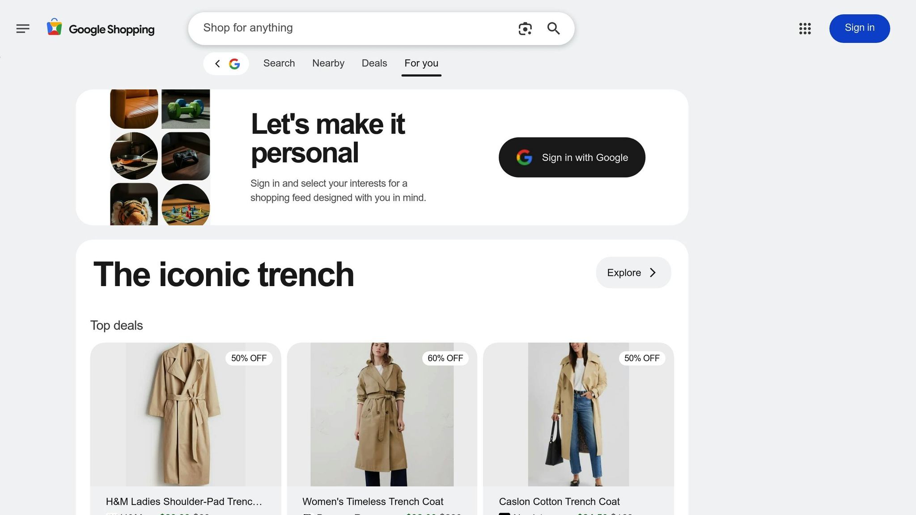This screenshot has height=515, width=916.
Task: Open the Google apps grid
Action: [x=805, y=29]
